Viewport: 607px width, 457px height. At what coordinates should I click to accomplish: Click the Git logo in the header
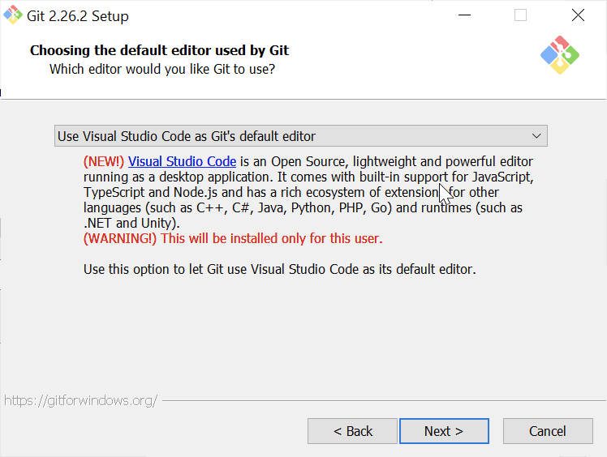(560, 55)
